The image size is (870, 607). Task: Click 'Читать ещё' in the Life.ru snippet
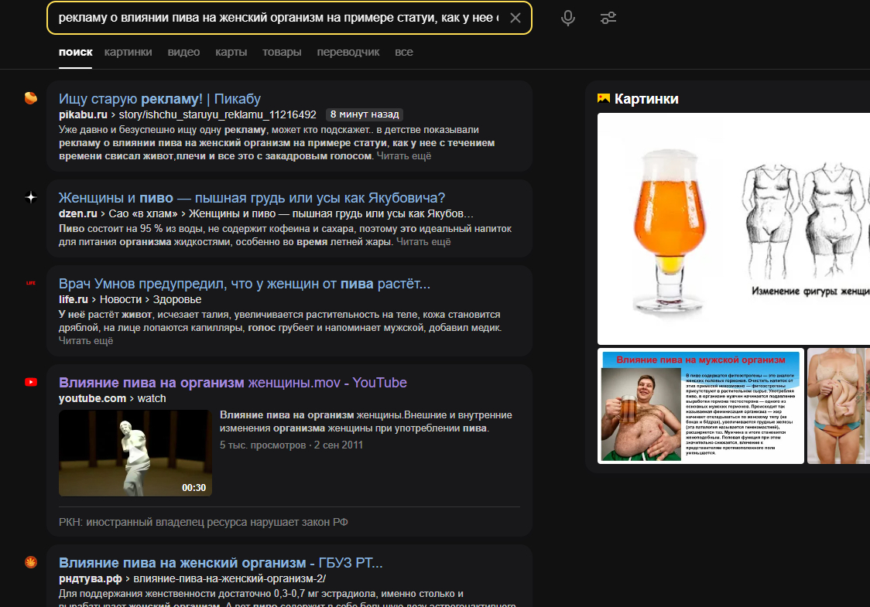(86, 341)
